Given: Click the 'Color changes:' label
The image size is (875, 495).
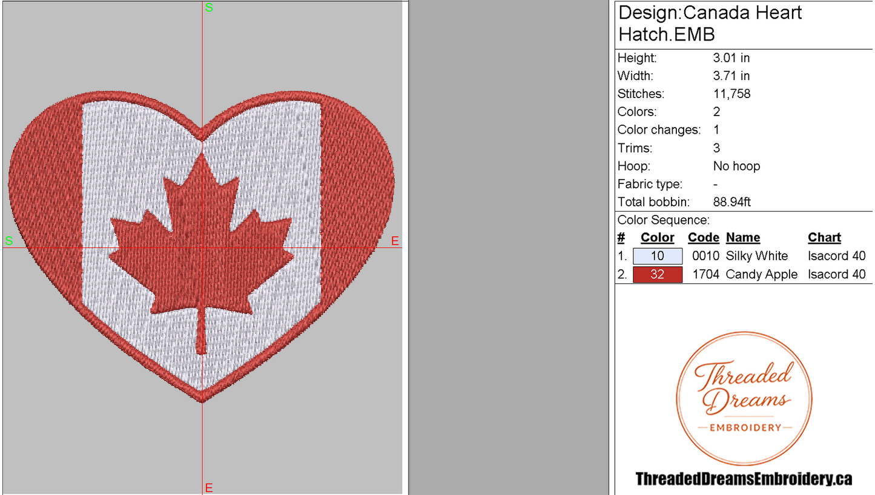Looking at the screenshot, I should 659,130.
